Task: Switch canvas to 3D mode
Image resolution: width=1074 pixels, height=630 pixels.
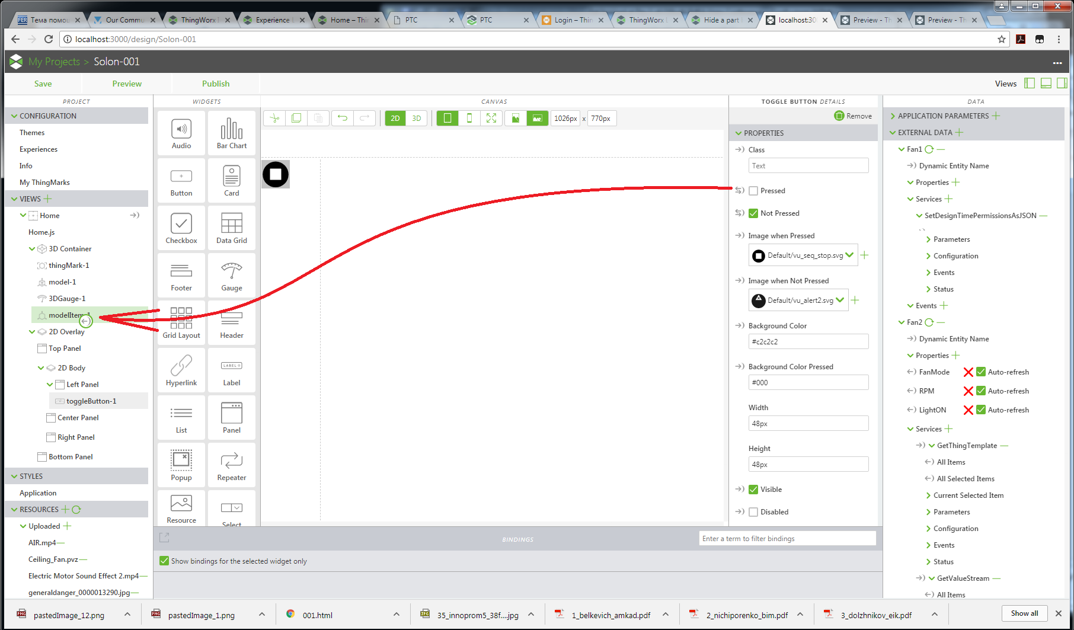Action: tap(417, 119)
